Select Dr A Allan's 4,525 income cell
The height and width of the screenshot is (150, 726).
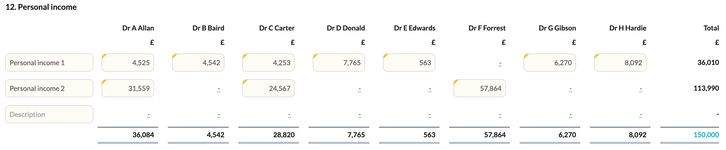(128, 63)
